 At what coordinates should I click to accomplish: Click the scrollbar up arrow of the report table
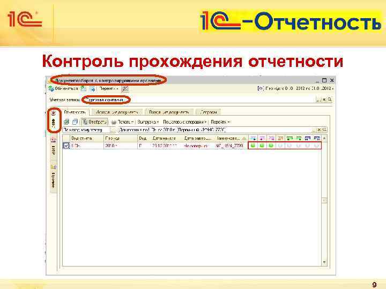pyautogui.click(x=324, y=139)
